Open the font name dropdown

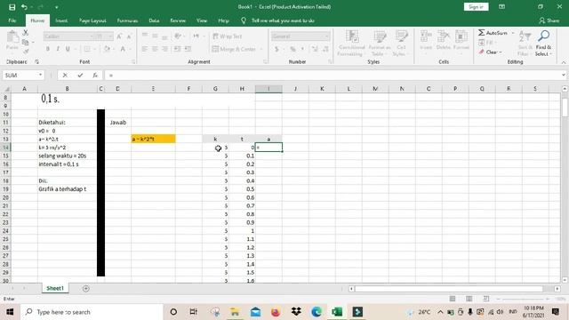click(92, 36)
